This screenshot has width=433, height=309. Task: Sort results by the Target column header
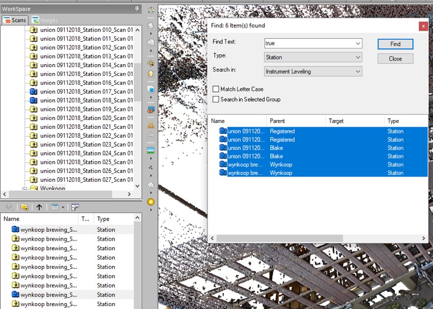pyautogui.click(x=355, y=121)
